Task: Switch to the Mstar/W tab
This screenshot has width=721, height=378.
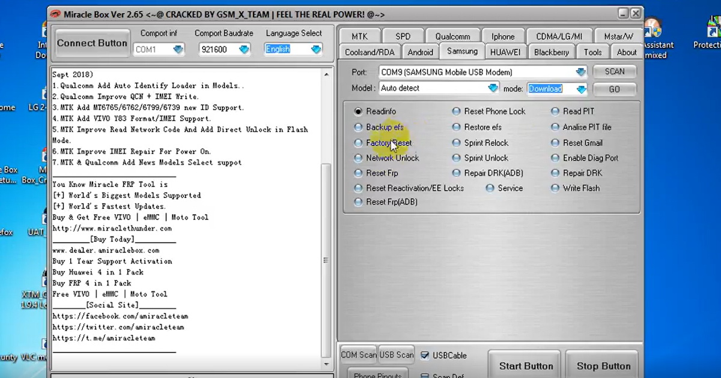Action: pyautogui.click(x=618, y=37)
